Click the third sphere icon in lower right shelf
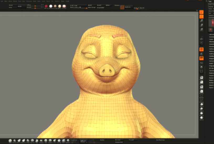 pyautogui.click(x=201, y=87)
